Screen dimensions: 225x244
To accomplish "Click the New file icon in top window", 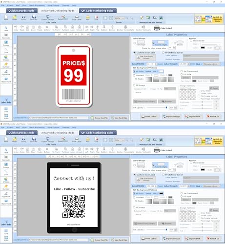I will click(x=6, y=18).
